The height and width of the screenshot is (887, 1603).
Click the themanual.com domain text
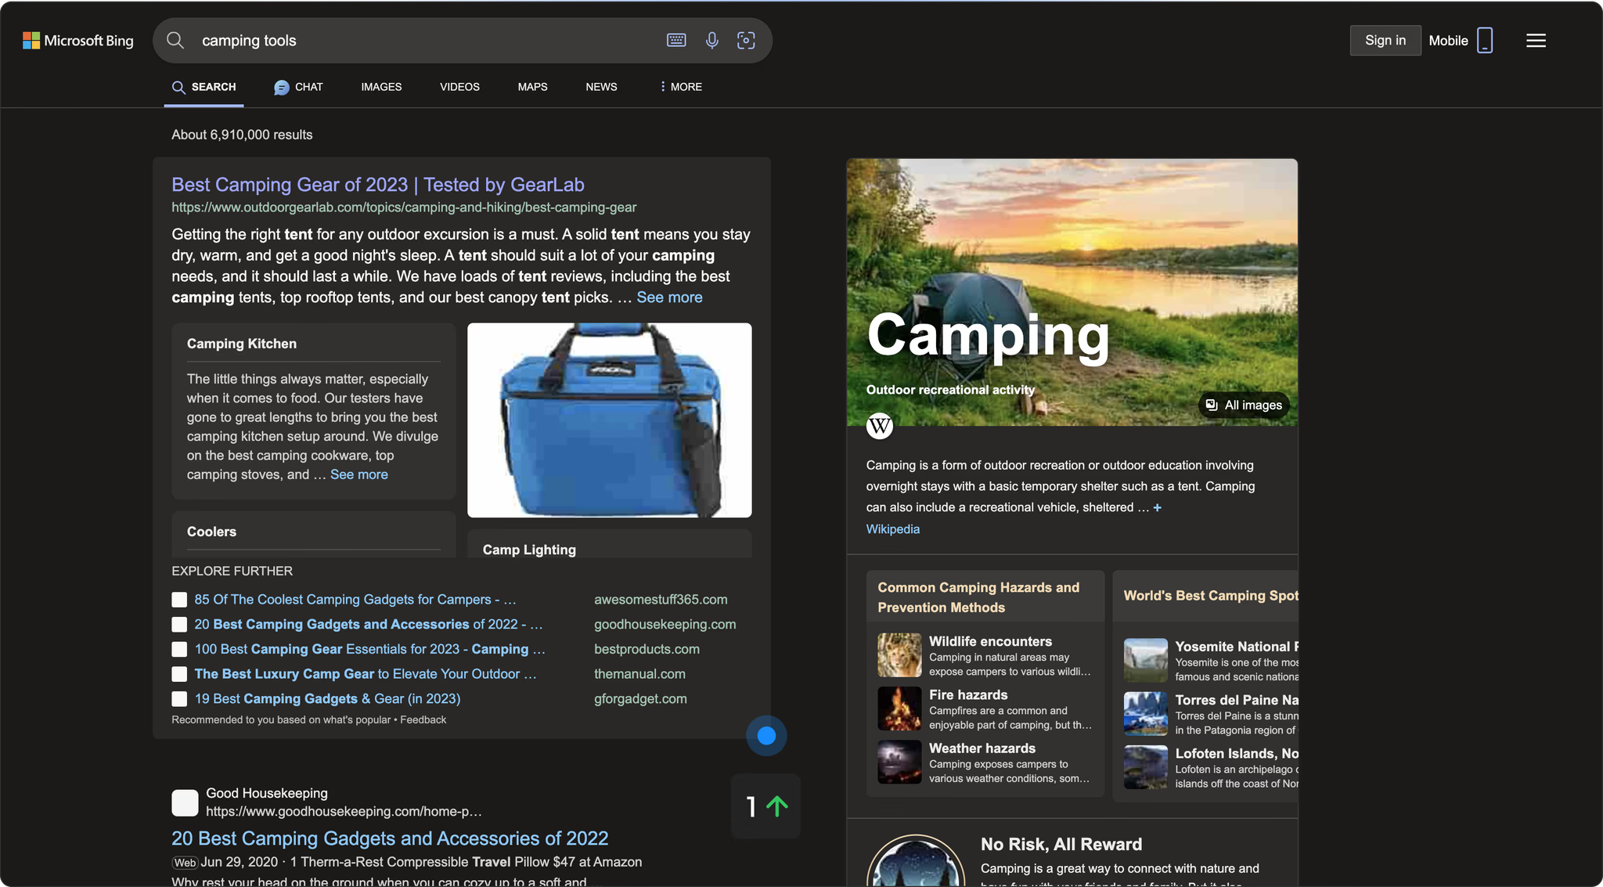pyautogui.click(x=639, y=674)
